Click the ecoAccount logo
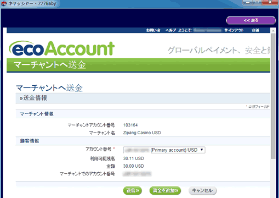Viewport: 279px width, 198px height. (x=62, y=48)
